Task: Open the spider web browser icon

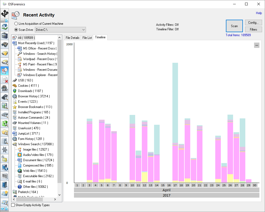Action: pos(5,150)
